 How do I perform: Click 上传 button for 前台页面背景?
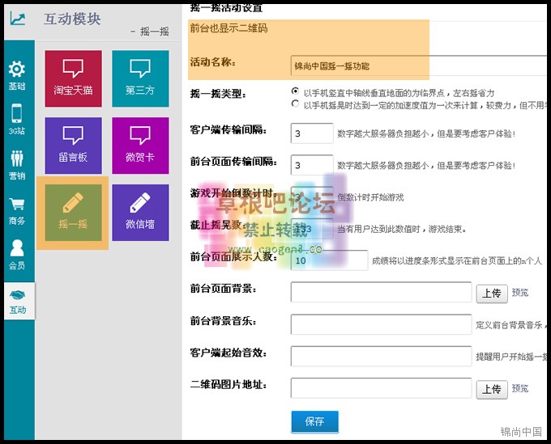492,294
